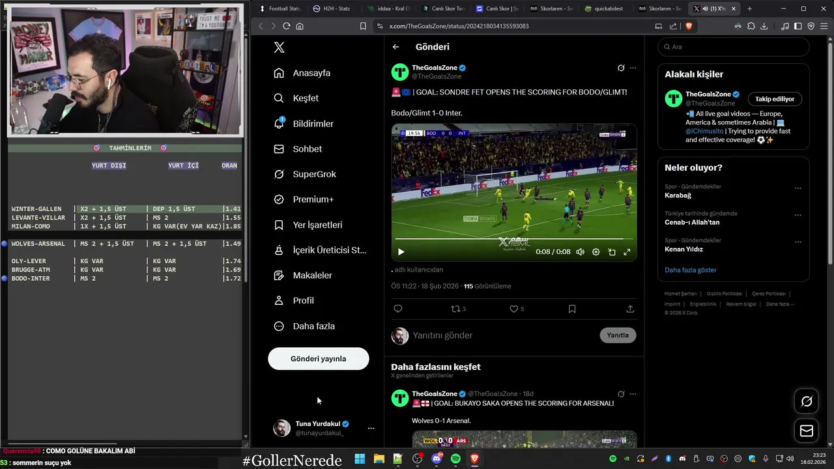This screenshot has width=834, height=469.
Task: Open Kenan Yıldız trending topic
Action: tap(683, 249)
